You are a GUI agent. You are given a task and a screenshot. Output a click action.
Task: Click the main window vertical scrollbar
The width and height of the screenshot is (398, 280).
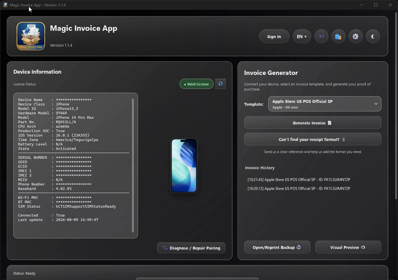coord(396,106)
